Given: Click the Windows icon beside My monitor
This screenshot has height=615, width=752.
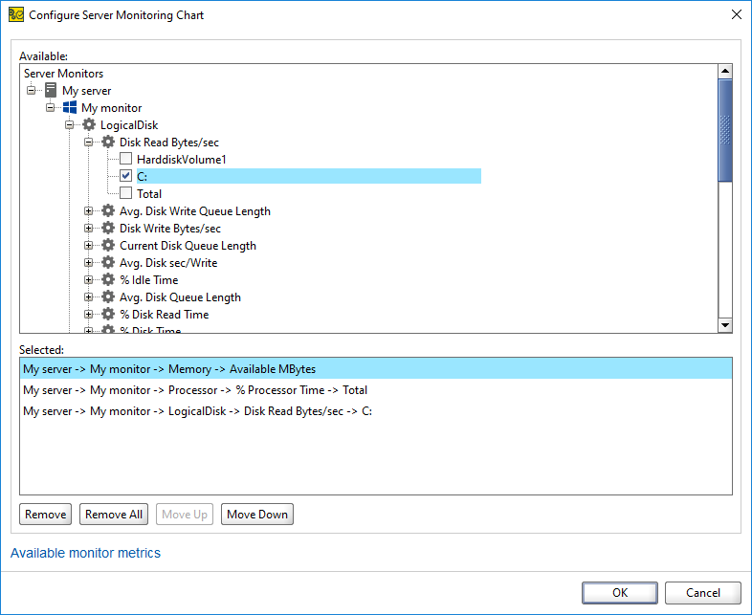Looking at the screenshot, I should click(x=70, y=108).
